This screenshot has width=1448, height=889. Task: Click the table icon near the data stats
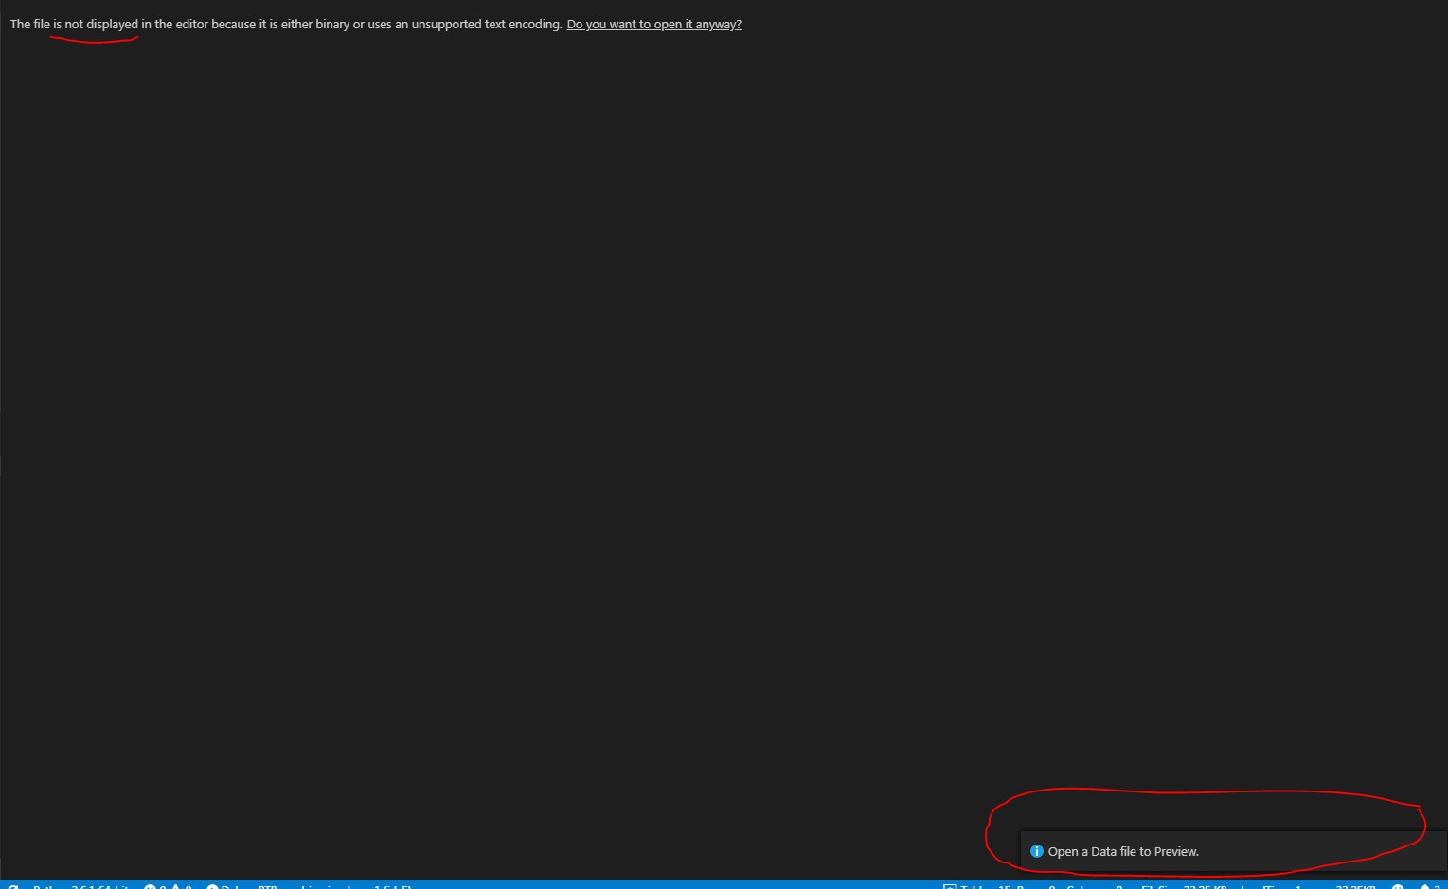[950, 886]
